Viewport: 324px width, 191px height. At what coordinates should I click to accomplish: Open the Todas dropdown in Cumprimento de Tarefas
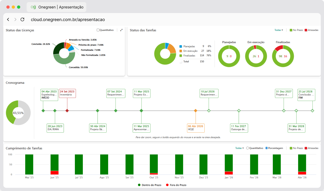pyautogui.click(x=240, y=148)
